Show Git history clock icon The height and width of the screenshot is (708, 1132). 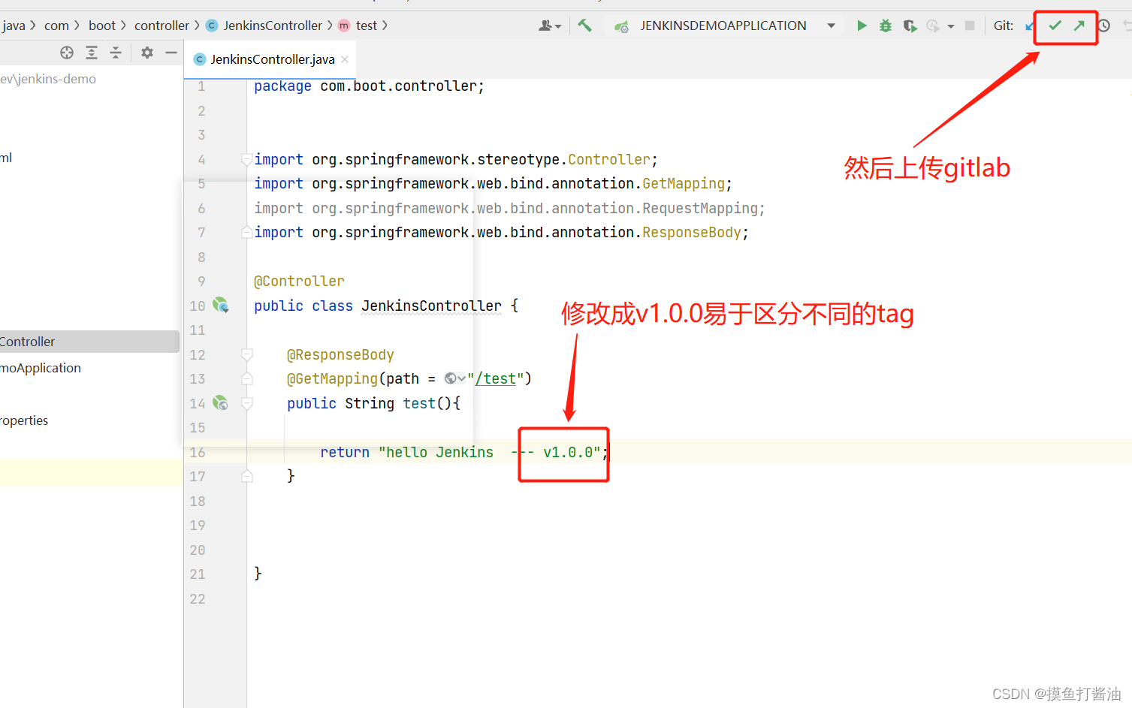(1104, 26)
